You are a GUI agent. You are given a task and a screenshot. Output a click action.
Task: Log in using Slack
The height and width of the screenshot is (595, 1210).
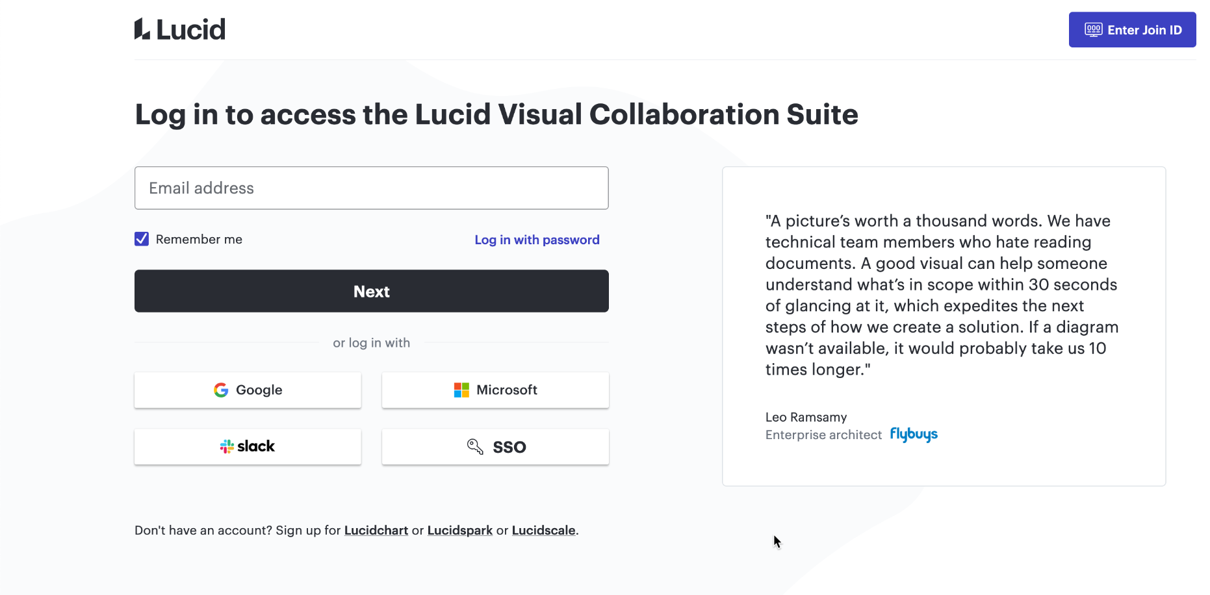coord(248,446)
